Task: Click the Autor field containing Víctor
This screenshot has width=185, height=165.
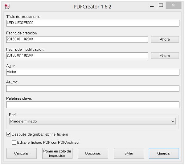Action: pos(92,72)
